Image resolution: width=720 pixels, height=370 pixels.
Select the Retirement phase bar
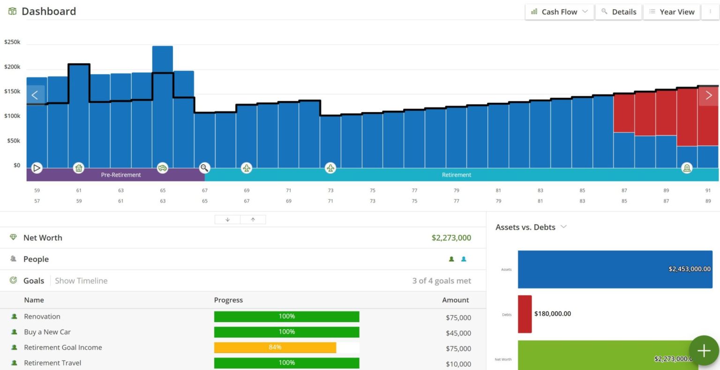coord(462,175)
